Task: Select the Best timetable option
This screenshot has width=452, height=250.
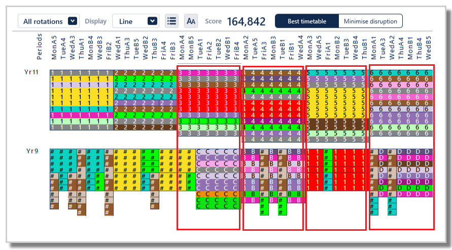Action: pyautogui.click(x=307, y=21)
